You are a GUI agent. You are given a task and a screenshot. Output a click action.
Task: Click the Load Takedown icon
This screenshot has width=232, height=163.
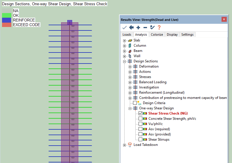pyautogui.click(x=130, y=145)
